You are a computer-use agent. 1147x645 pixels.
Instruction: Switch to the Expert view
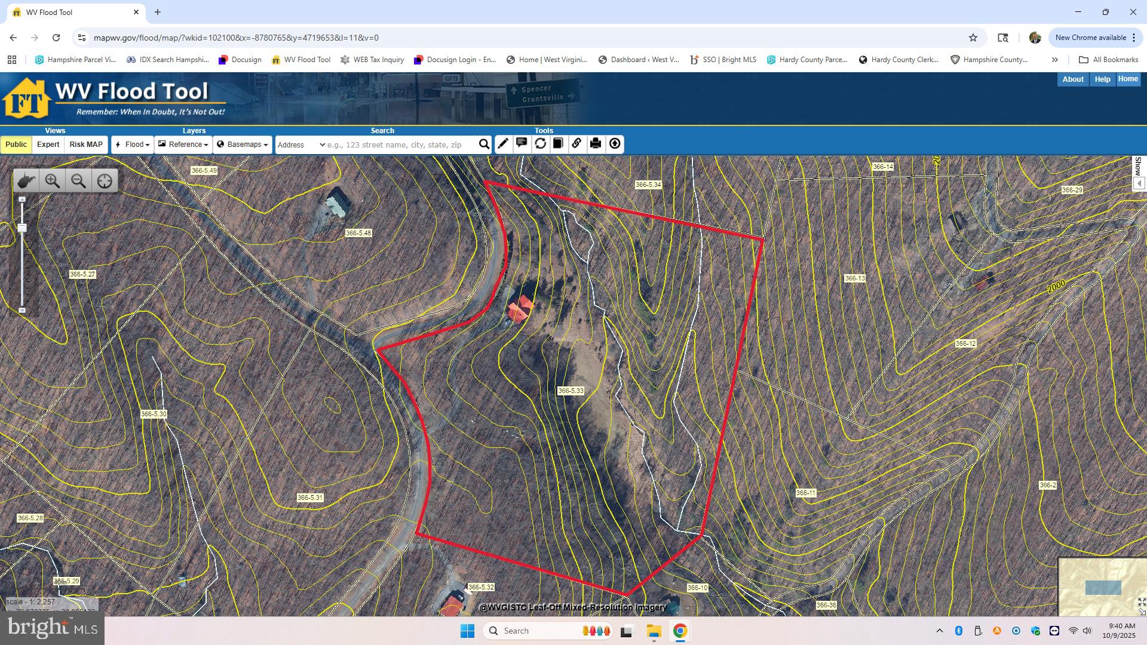click(x=48, y=145)
